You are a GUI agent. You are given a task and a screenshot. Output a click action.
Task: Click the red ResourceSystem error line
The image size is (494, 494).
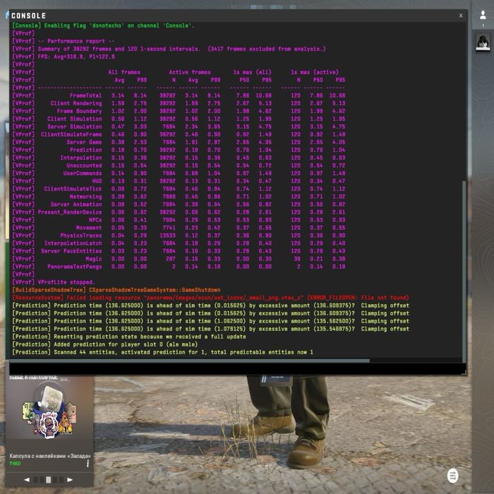click(210, 298)
